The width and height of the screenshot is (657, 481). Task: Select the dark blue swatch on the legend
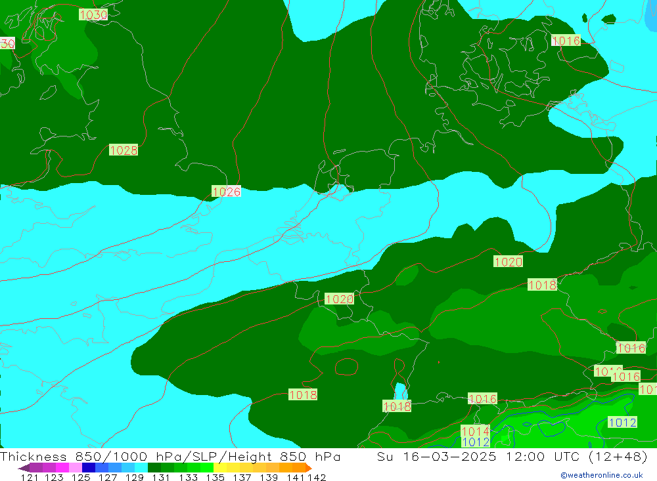(89, 468)
